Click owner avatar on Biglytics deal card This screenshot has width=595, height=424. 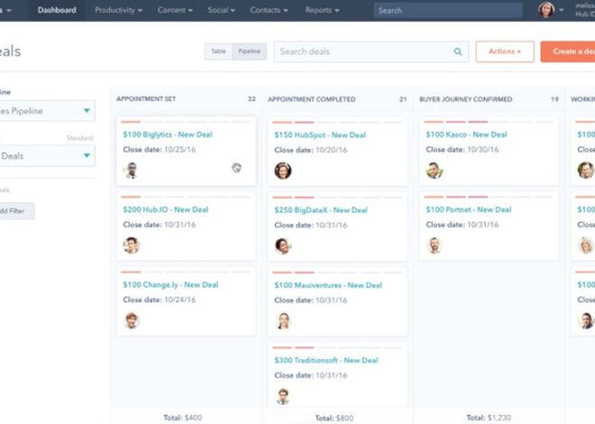pyautogui.click(x=132, y=171)
